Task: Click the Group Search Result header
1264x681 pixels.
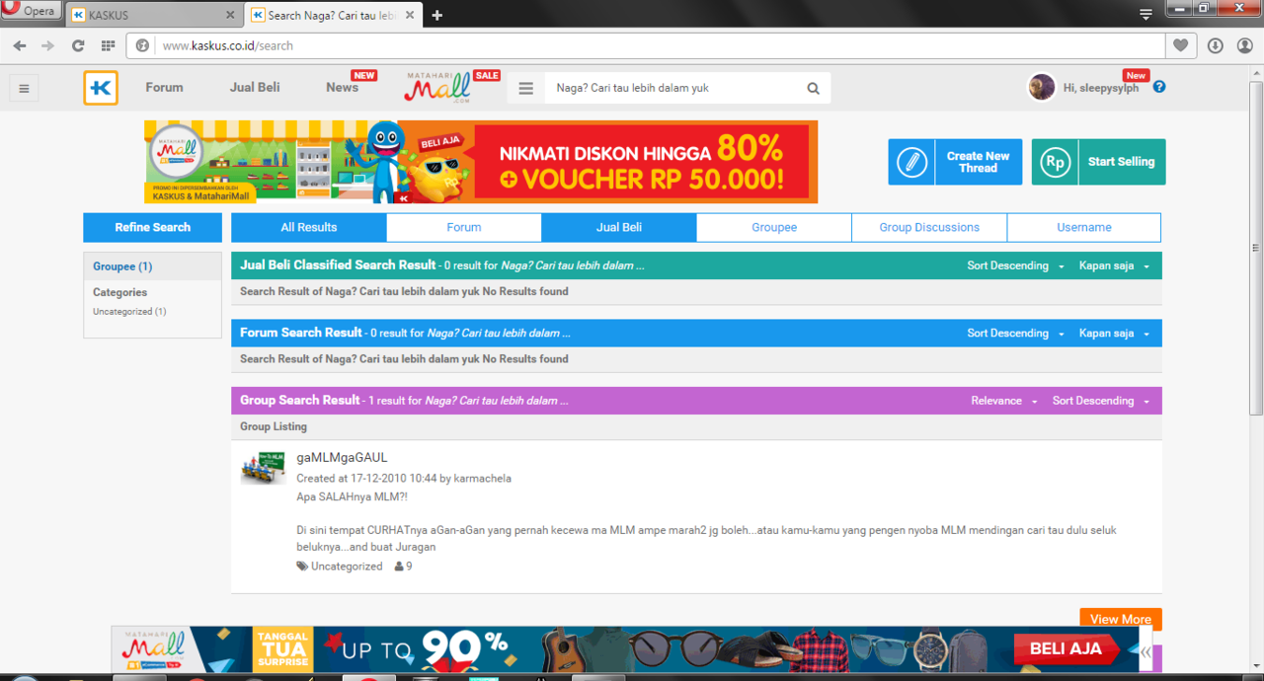Action: pos(299,400)
